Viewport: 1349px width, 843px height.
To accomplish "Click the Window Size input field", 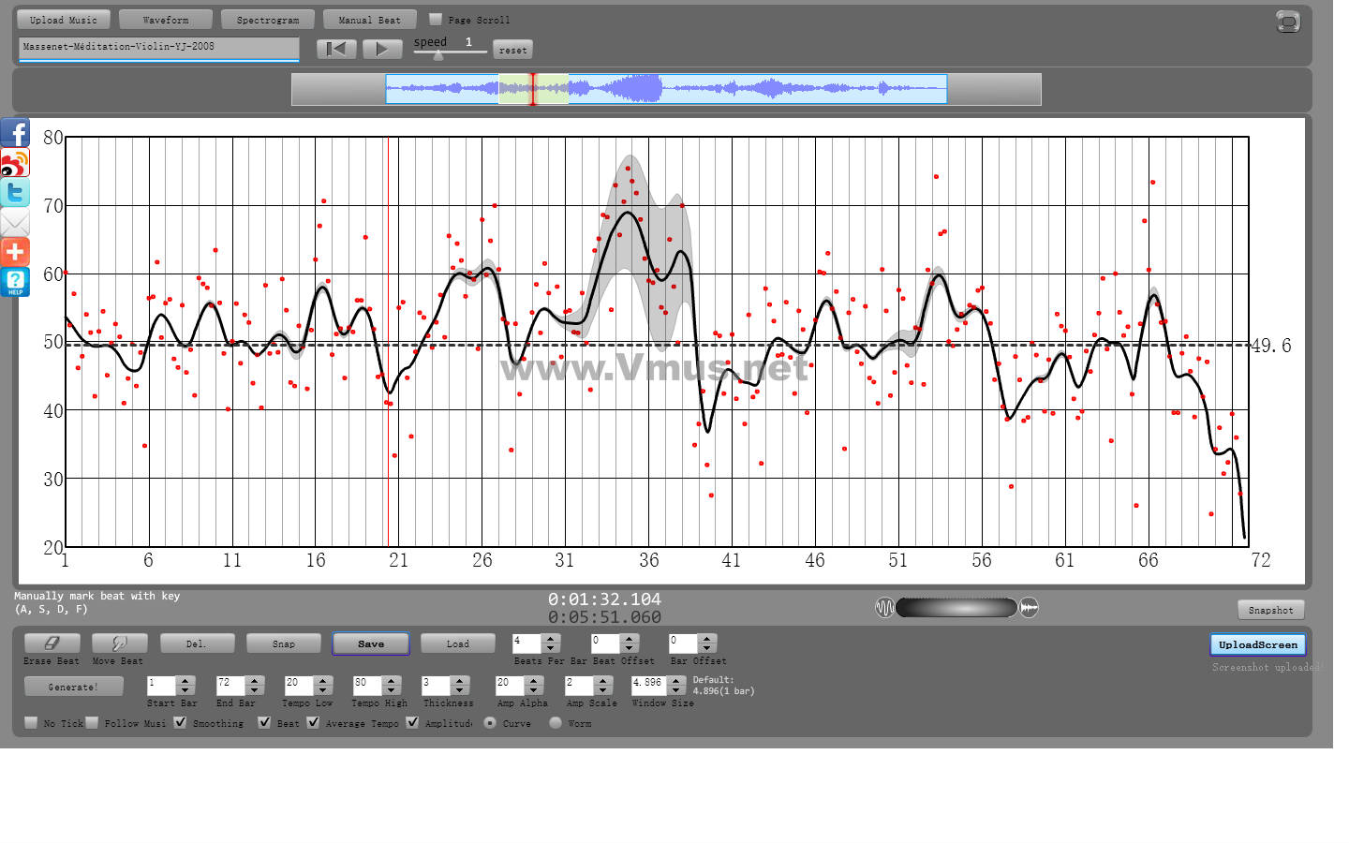I will pyautogui.click(x=649, y=686).
